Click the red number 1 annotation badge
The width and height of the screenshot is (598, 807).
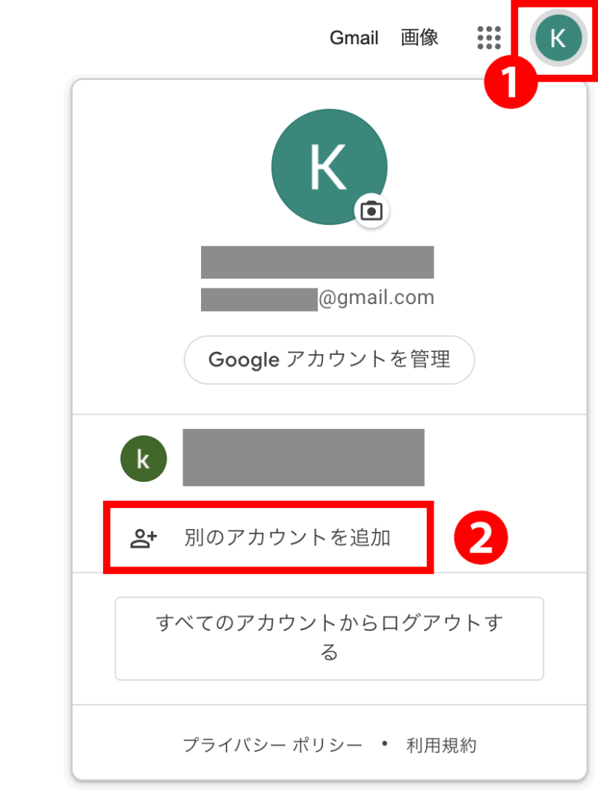[512, 82]
